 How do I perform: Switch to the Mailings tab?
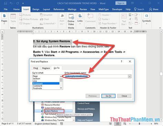[72, 9]
